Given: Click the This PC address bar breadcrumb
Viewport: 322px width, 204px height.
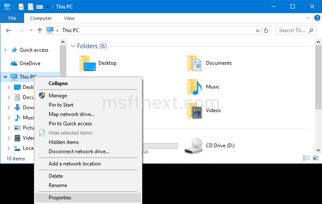Looking at the screenshot, I should tap(71, 30).
